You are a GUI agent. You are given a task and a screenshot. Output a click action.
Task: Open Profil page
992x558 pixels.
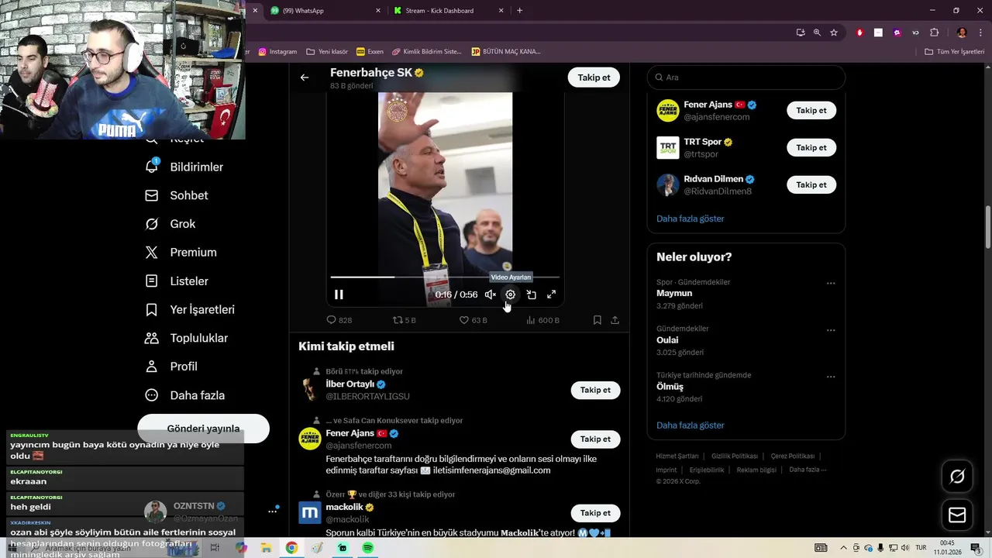pyautogui.click(x=172, y=367)
